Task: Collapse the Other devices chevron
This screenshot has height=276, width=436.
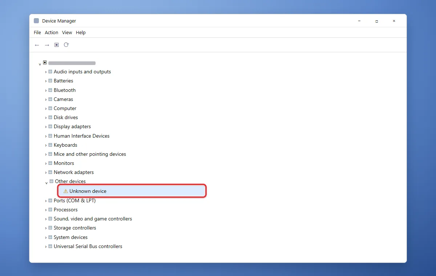Action: 47,183
